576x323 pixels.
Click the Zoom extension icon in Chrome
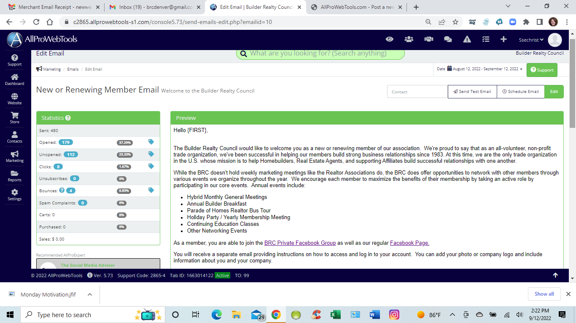[513, 22]
